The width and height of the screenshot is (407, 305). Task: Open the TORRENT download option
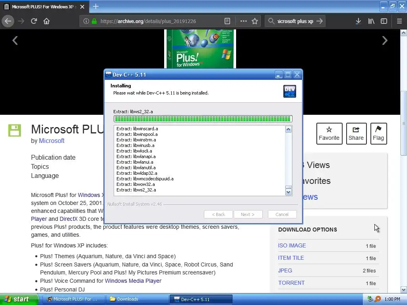[291, 283]
